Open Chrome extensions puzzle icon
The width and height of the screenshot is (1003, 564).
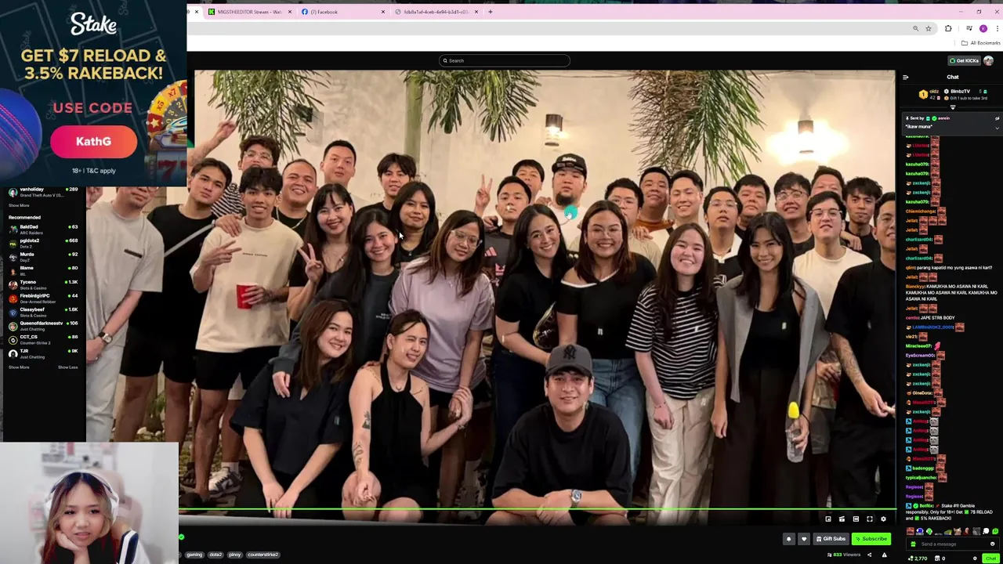(x=948, y=28)
